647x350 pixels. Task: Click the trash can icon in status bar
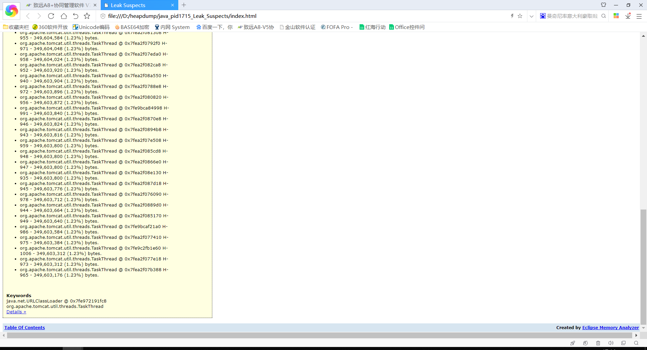[598, 343]
